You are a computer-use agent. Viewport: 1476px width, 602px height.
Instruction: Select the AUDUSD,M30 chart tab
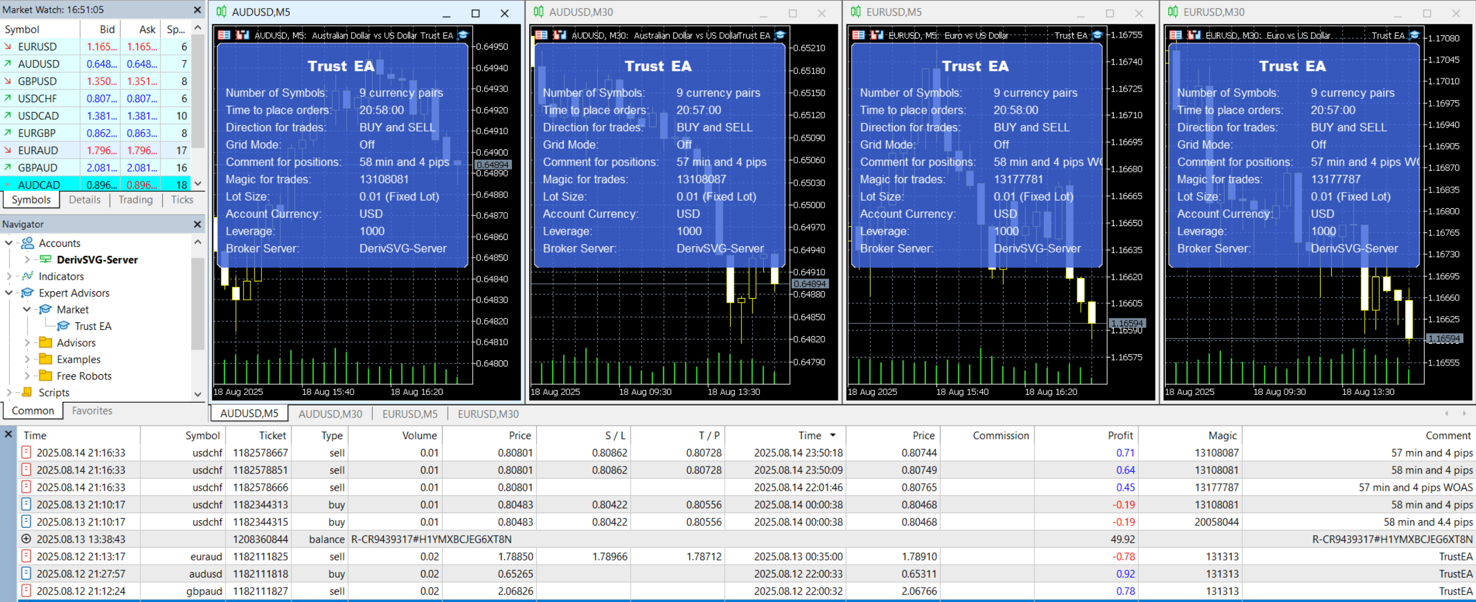[330, 414]
